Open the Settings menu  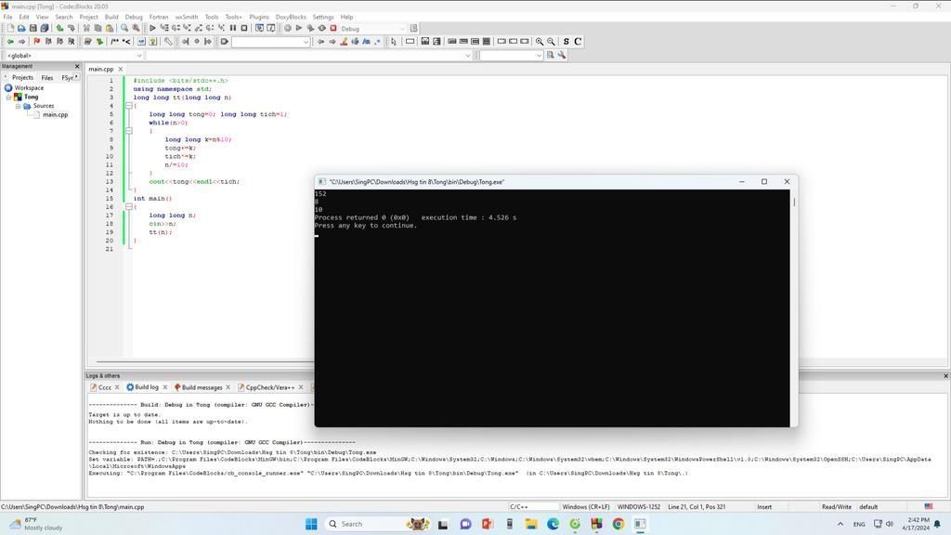pos(322,17)
